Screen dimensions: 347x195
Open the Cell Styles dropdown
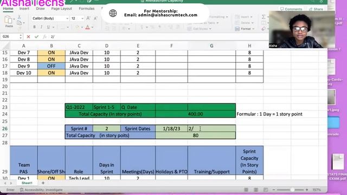199,29
